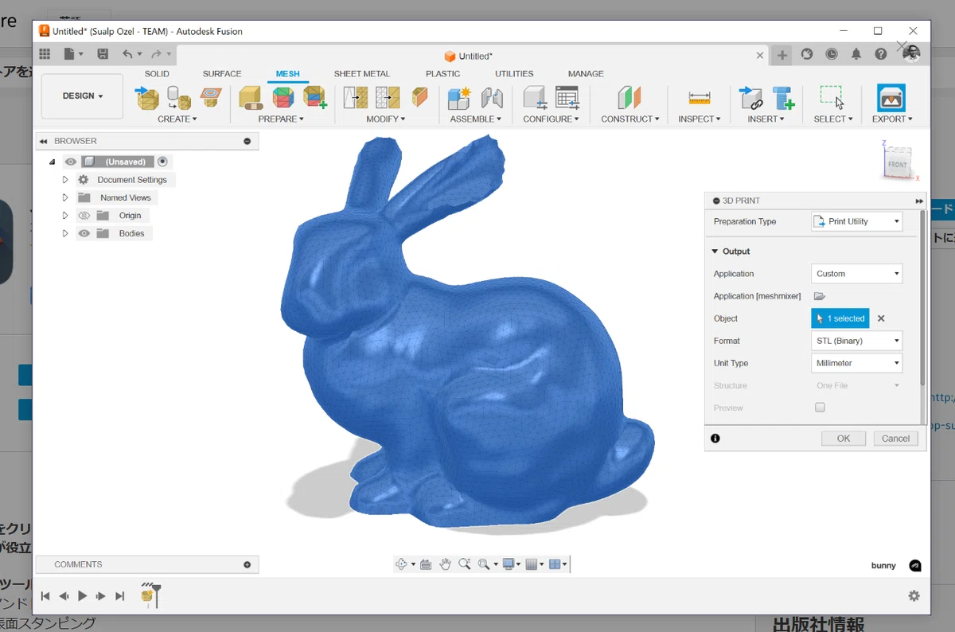Click the Reduce mesh icon in Modify group
The image size is (955, 632).
[387, 98]
